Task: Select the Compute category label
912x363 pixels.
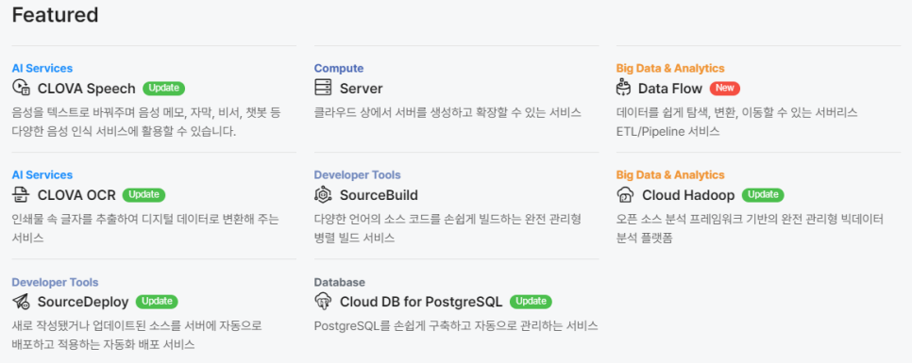Action: pyautogui.click(x=339, y=68)
